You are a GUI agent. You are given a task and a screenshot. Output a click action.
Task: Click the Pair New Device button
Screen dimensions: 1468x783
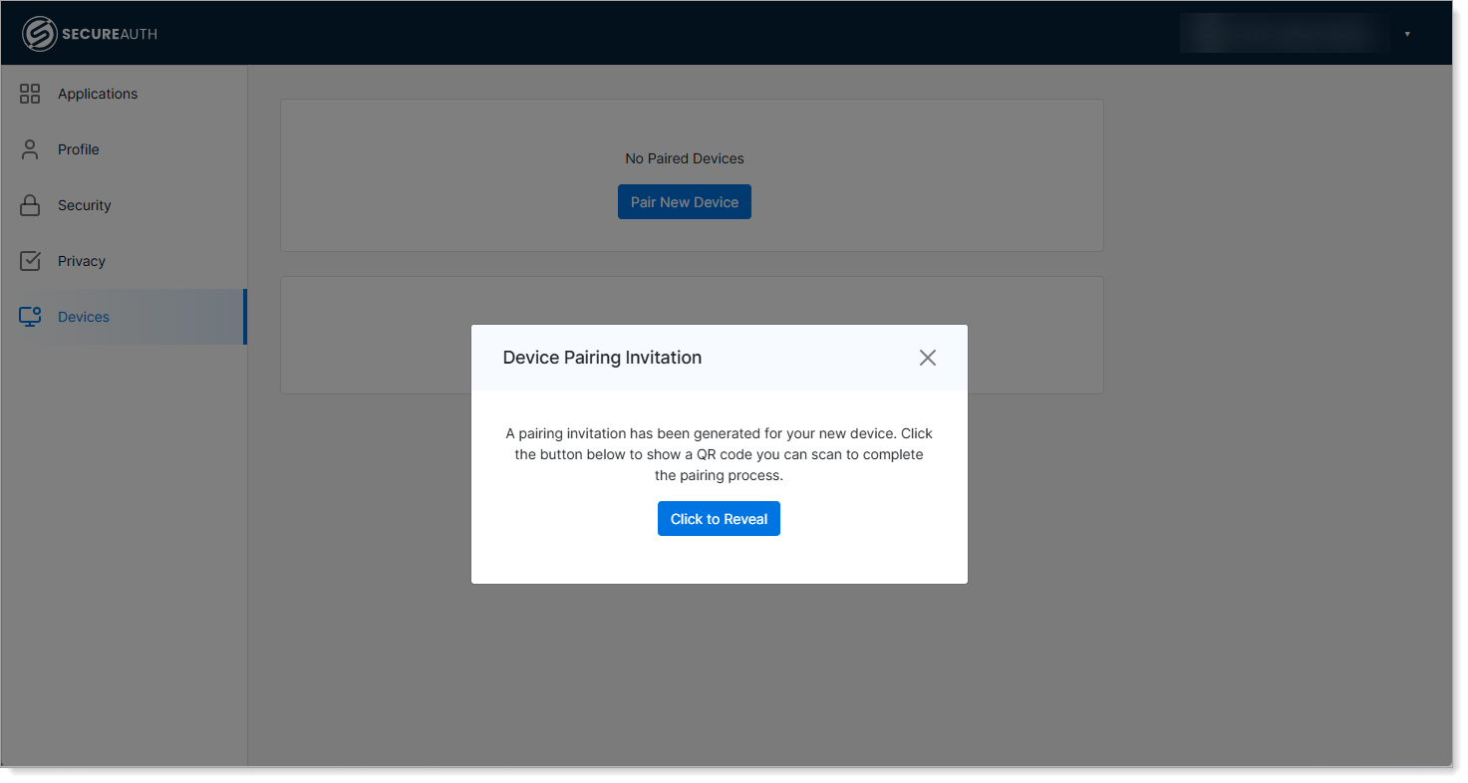coord(684,201)
